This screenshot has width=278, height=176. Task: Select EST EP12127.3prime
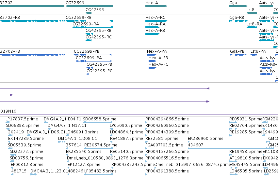coord(84,165)
